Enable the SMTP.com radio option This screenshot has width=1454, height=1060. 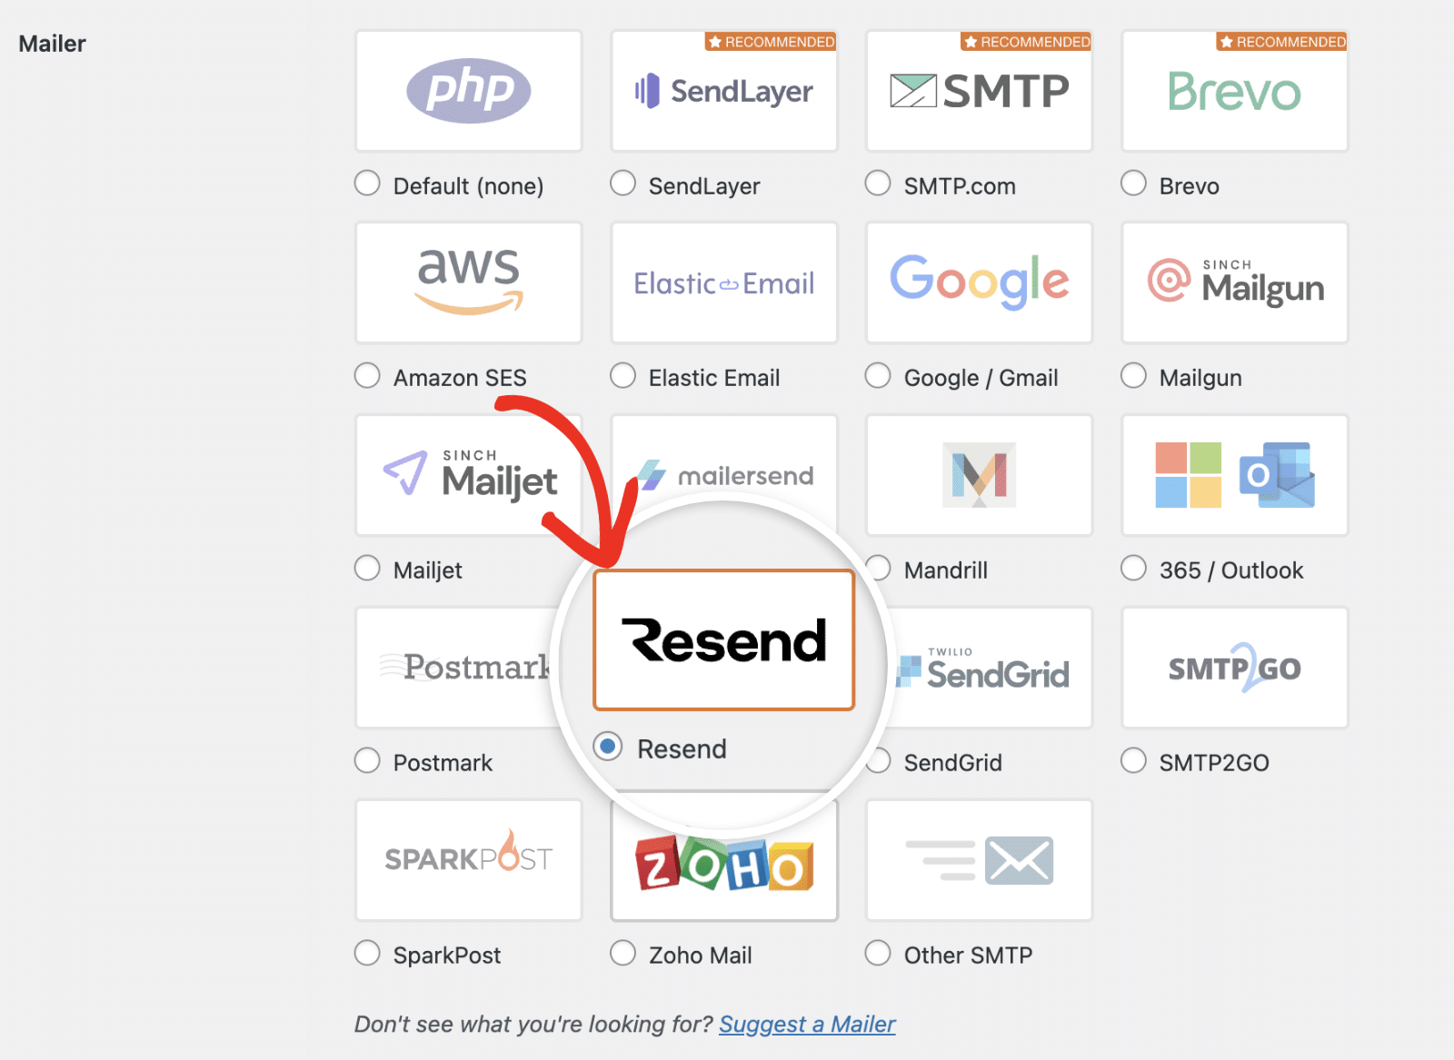878,183
